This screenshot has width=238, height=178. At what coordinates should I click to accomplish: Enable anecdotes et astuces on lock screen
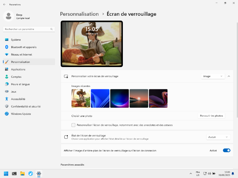pos(73,125)
